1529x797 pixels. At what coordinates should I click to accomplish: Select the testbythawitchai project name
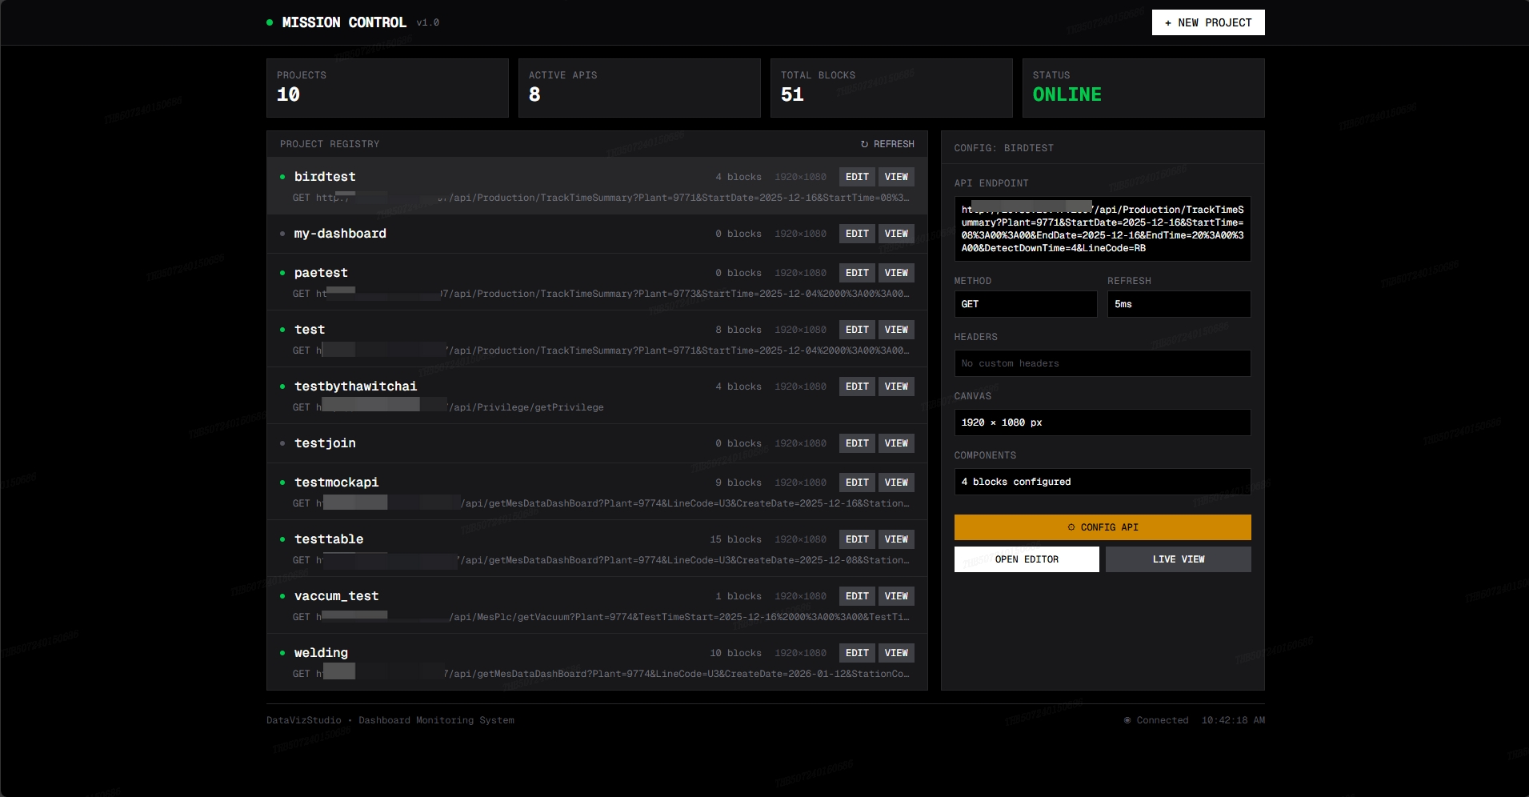pos(355,386)
